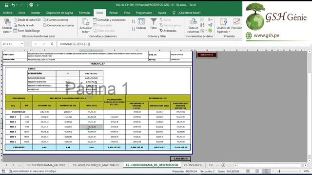Click the zoom out minus button
312x175 pixels.
273,171
